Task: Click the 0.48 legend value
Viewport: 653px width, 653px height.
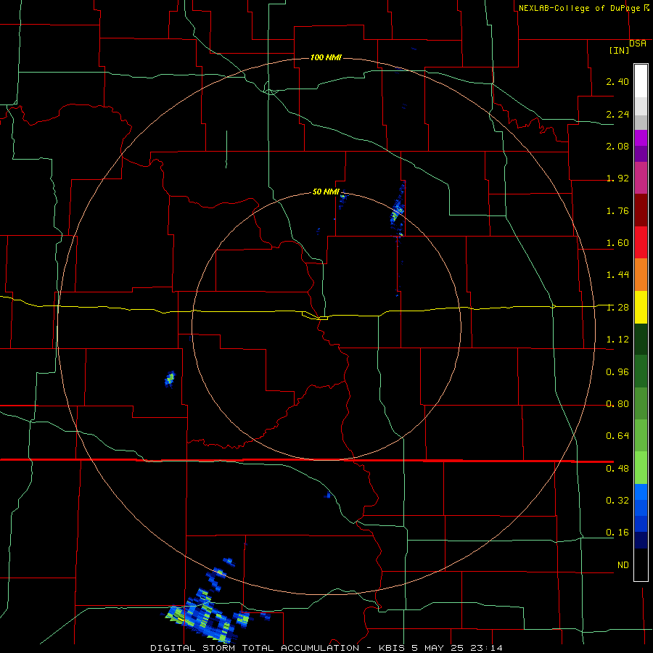Action: pos(617,469)
